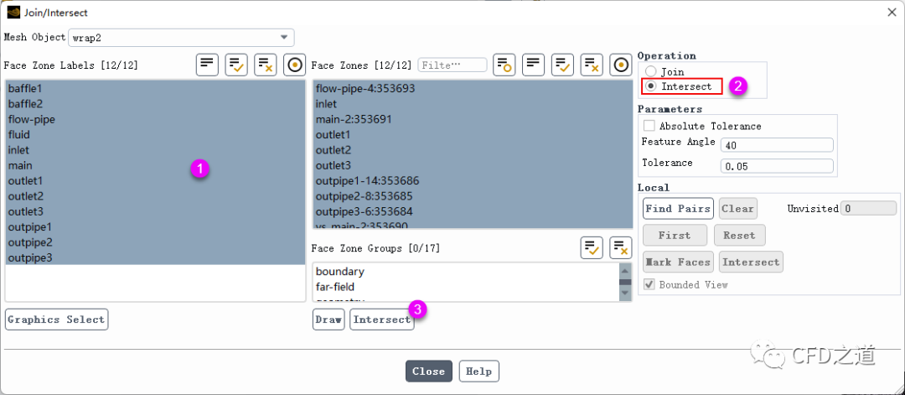Toggle the Bounded View checkbox
Image resolution: width=905 pixels, height=395 pixels.
[649, 284]
